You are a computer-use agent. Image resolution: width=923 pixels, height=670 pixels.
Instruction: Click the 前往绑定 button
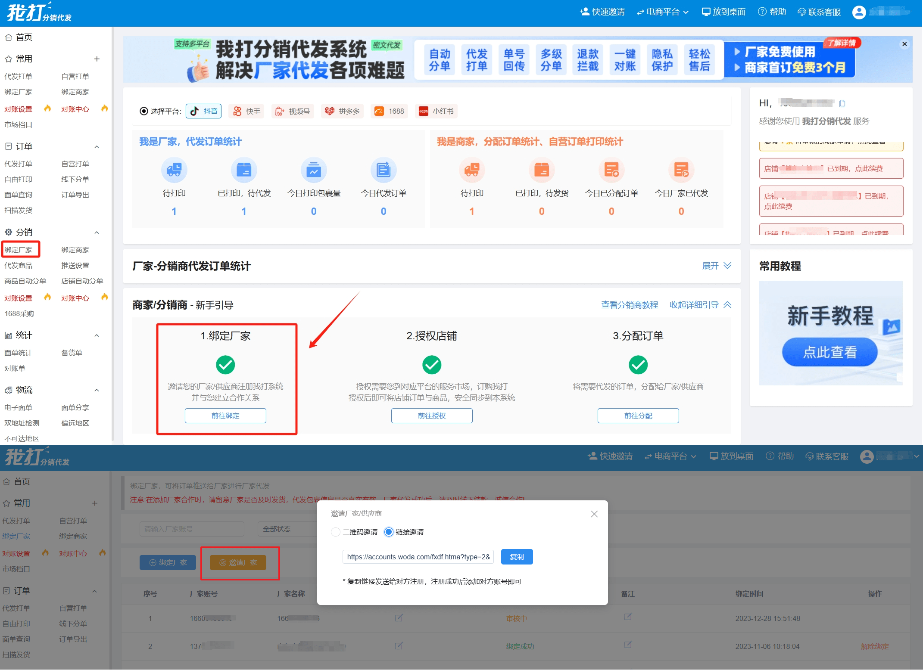(x=225, y=416)
